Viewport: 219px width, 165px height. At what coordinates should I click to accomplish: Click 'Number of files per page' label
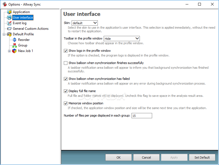click(97, 115)
